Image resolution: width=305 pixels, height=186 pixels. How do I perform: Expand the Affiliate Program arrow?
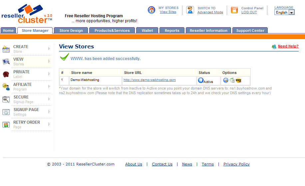49,87
